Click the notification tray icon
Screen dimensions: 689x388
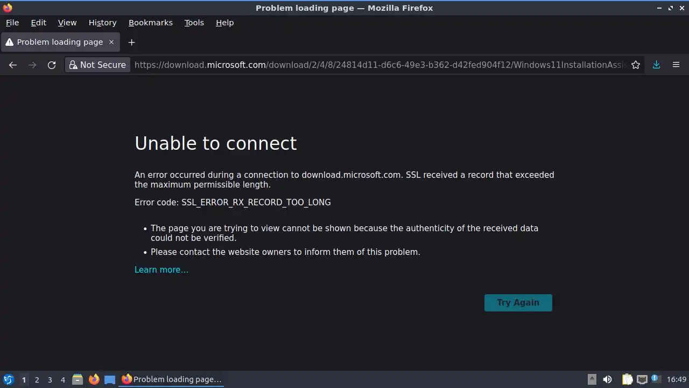[656, 379]
